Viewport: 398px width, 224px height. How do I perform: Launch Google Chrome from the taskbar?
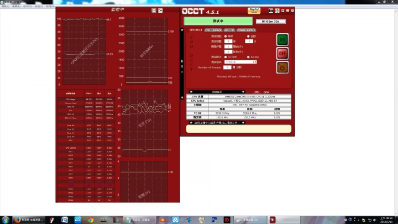pos(90,220)
